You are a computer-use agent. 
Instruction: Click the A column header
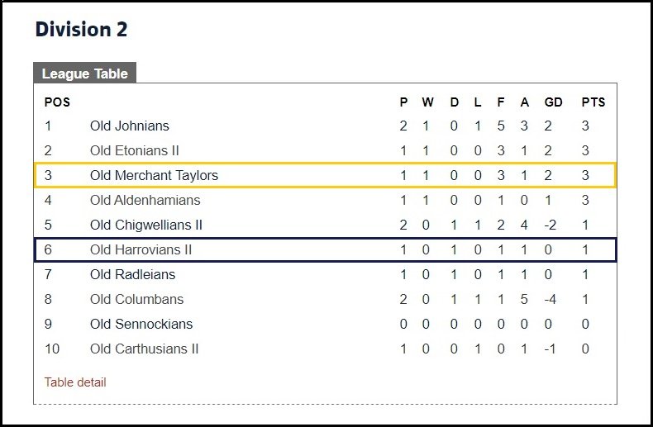point(525,102)
